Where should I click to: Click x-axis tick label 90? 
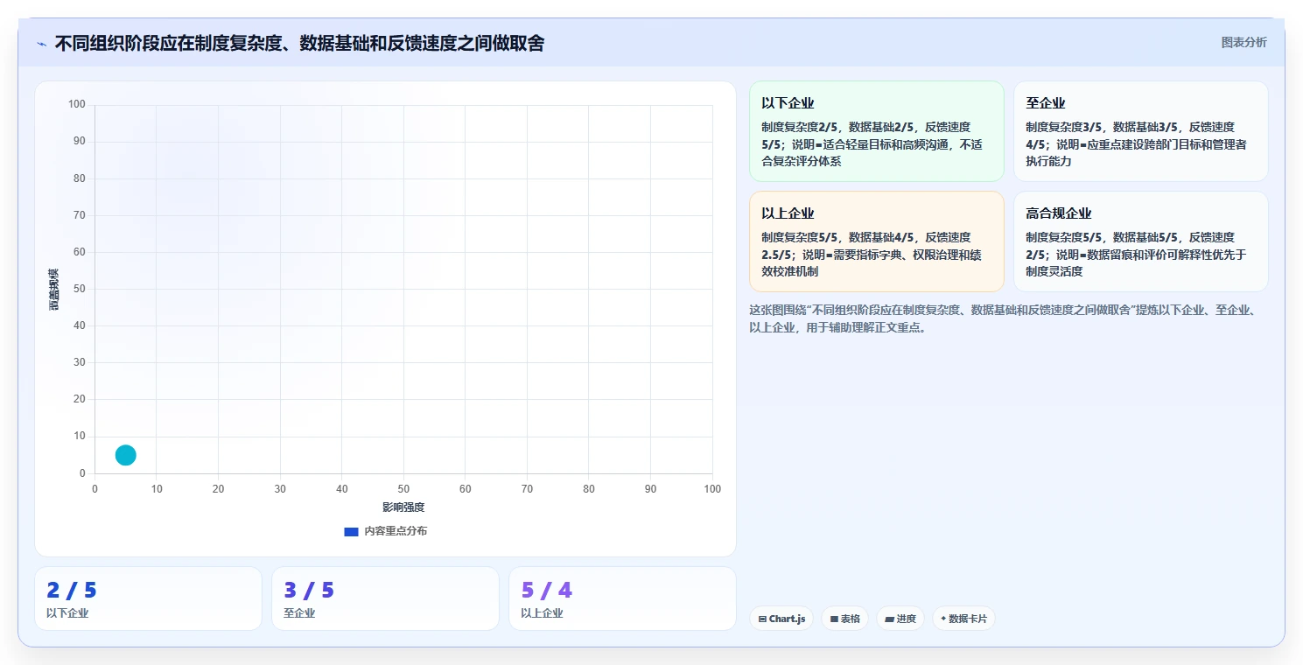(650, 489)
